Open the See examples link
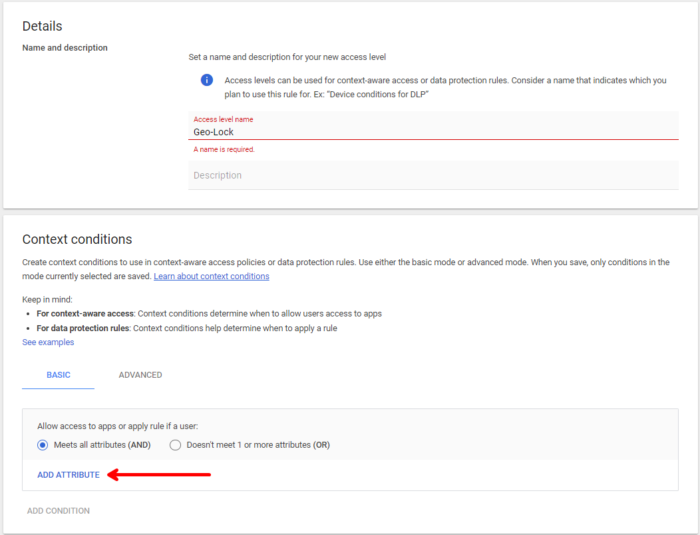 click(48, 342)
